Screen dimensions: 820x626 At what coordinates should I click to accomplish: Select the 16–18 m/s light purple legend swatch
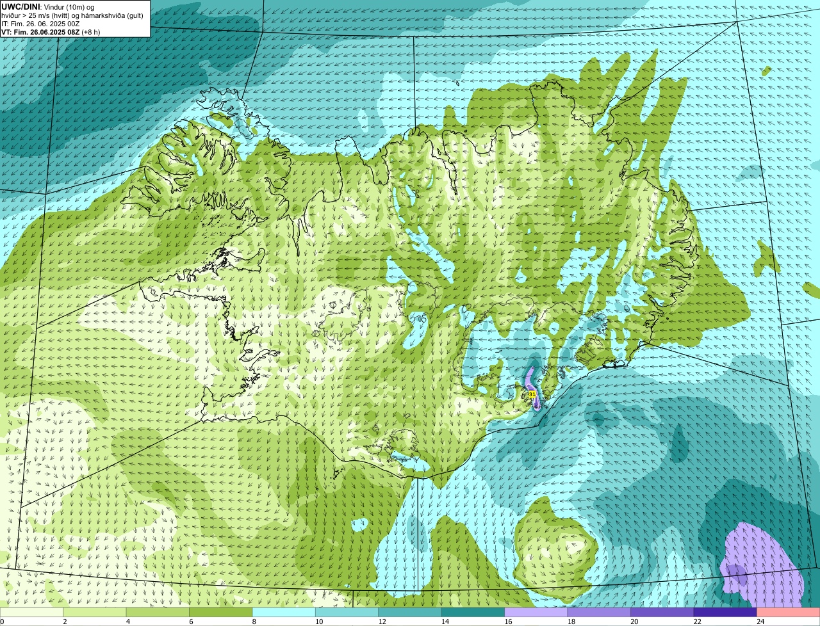tap(536, 612)
